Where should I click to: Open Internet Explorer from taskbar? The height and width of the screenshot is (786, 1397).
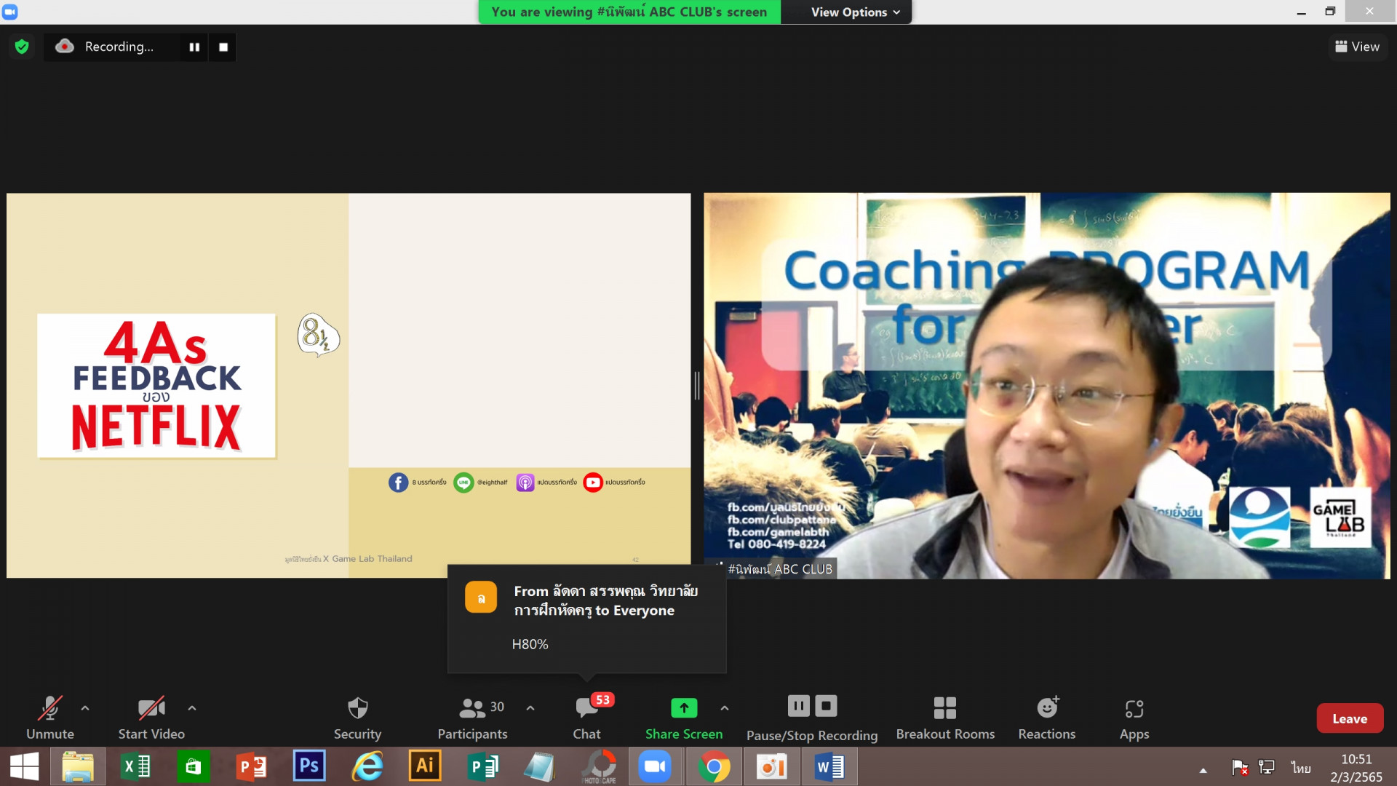point(367,766)
